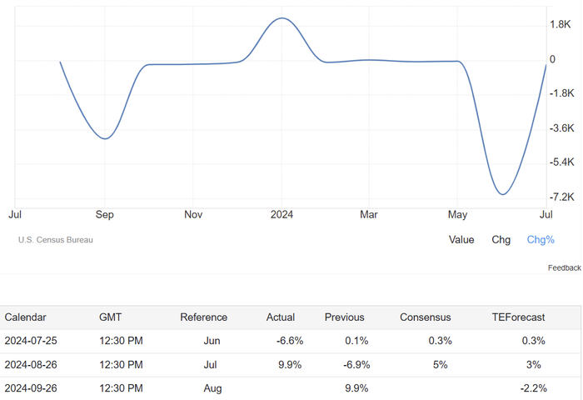Screen dimensions: 583x400
Task: Click the U.S. Census Bureau source label
Action: pyautogui.click(x=56, y=240)
